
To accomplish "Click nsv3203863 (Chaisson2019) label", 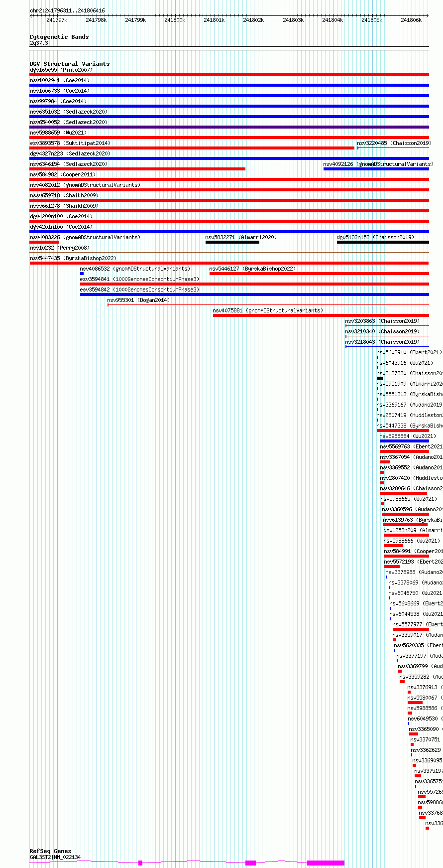I will point(382,321).
